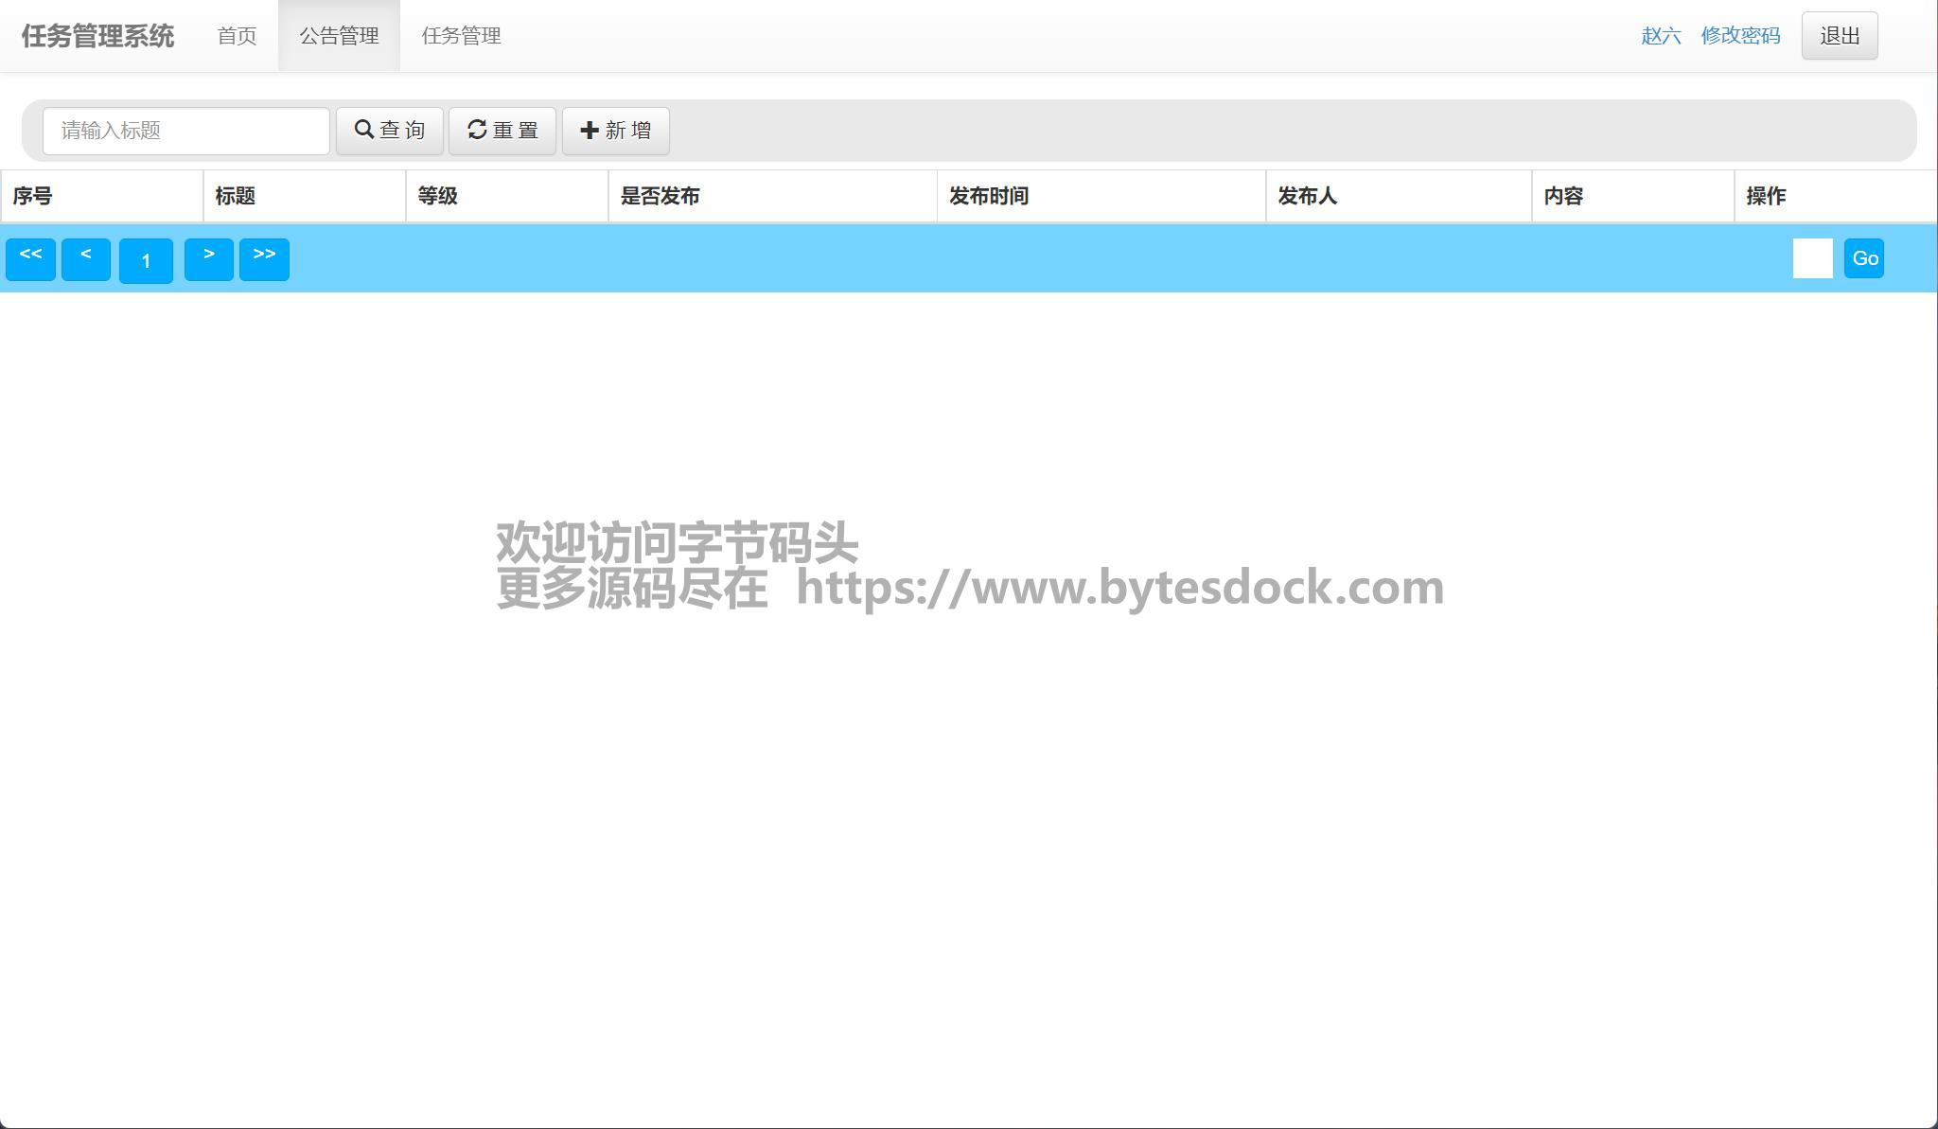Focus the title search input field

click(x=186, y=131)
